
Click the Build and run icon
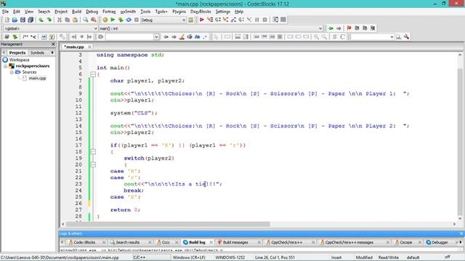point(121,20)
